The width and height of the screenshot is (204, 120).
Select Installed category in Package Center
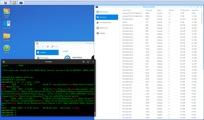[47, 52]
